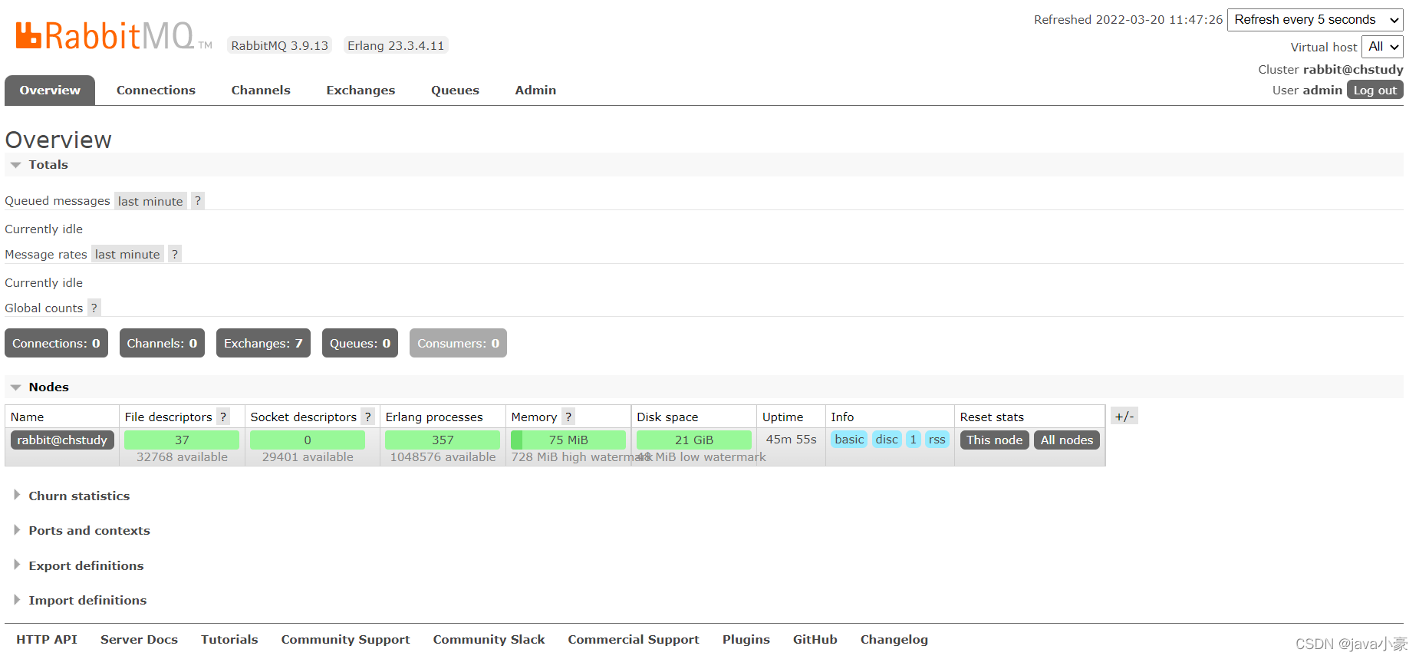Click the Refreshed 2022-03-20 timestamp
This screenshot has width=1419, height=659.
click(x=1128, y=19)
